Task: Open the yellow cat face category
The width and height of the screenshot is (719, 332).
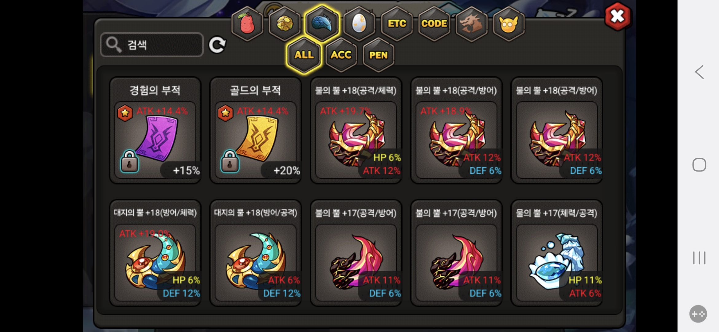Action: coord(509,24)
